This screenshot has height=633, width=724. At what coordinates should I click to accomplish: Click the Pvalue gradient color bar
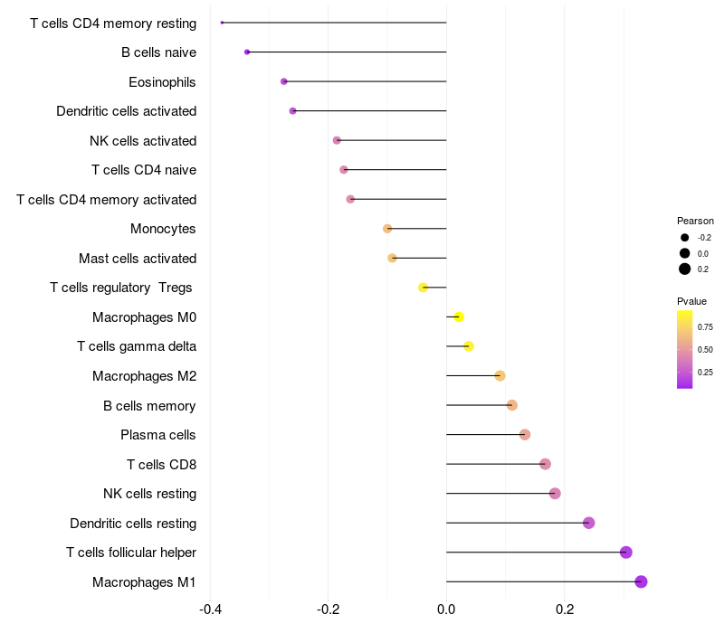684,350
